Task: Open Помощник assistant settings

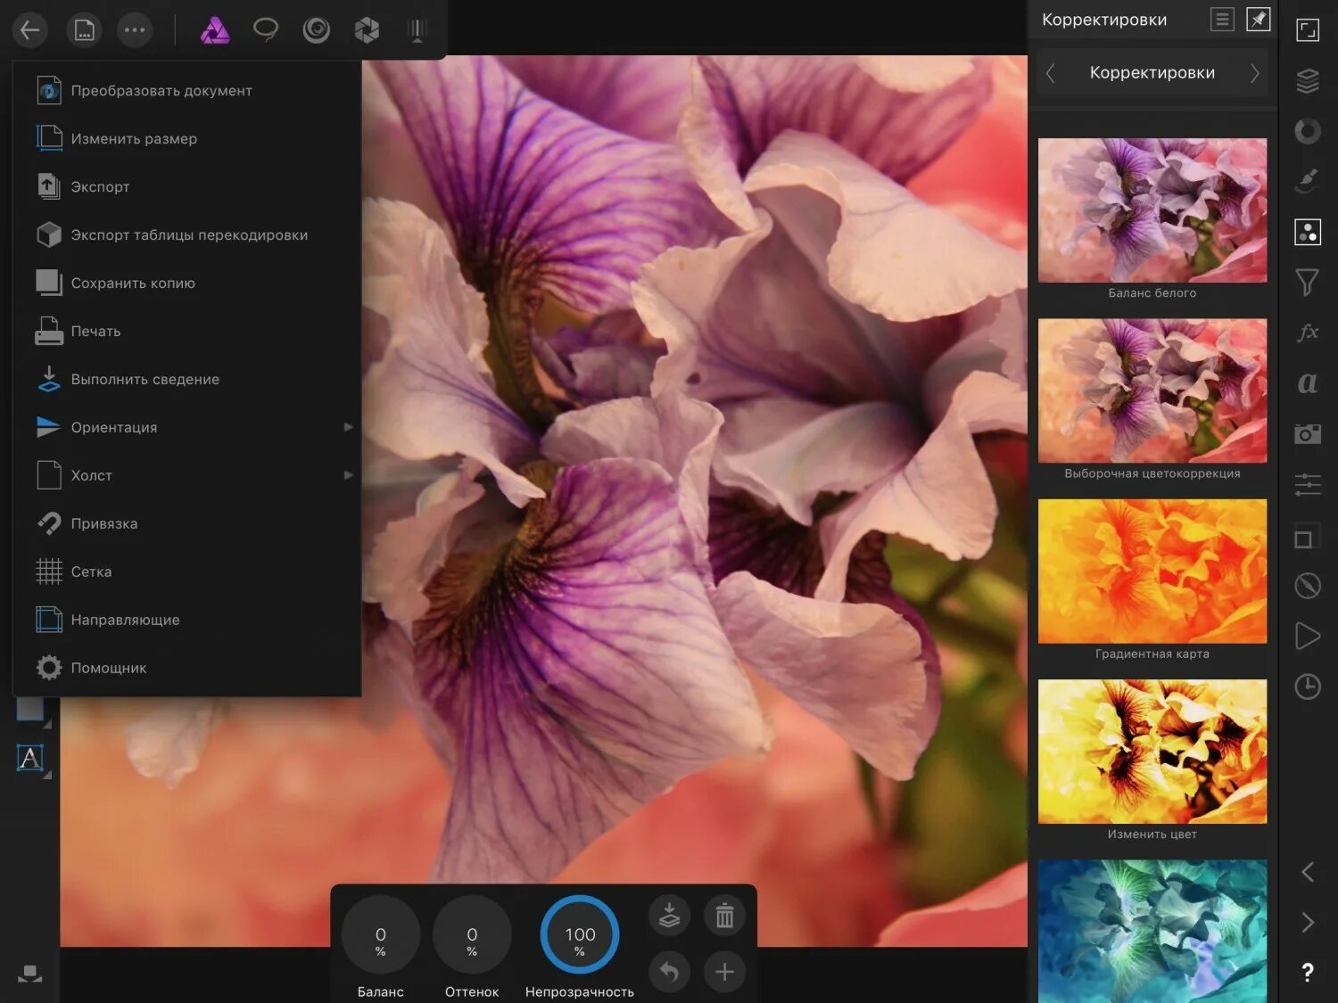Action: pyautogui.click(x=187, y=668)
